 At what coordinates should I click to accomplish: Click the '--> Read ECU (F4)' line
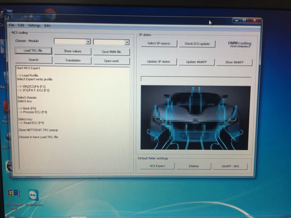[31, 123]
